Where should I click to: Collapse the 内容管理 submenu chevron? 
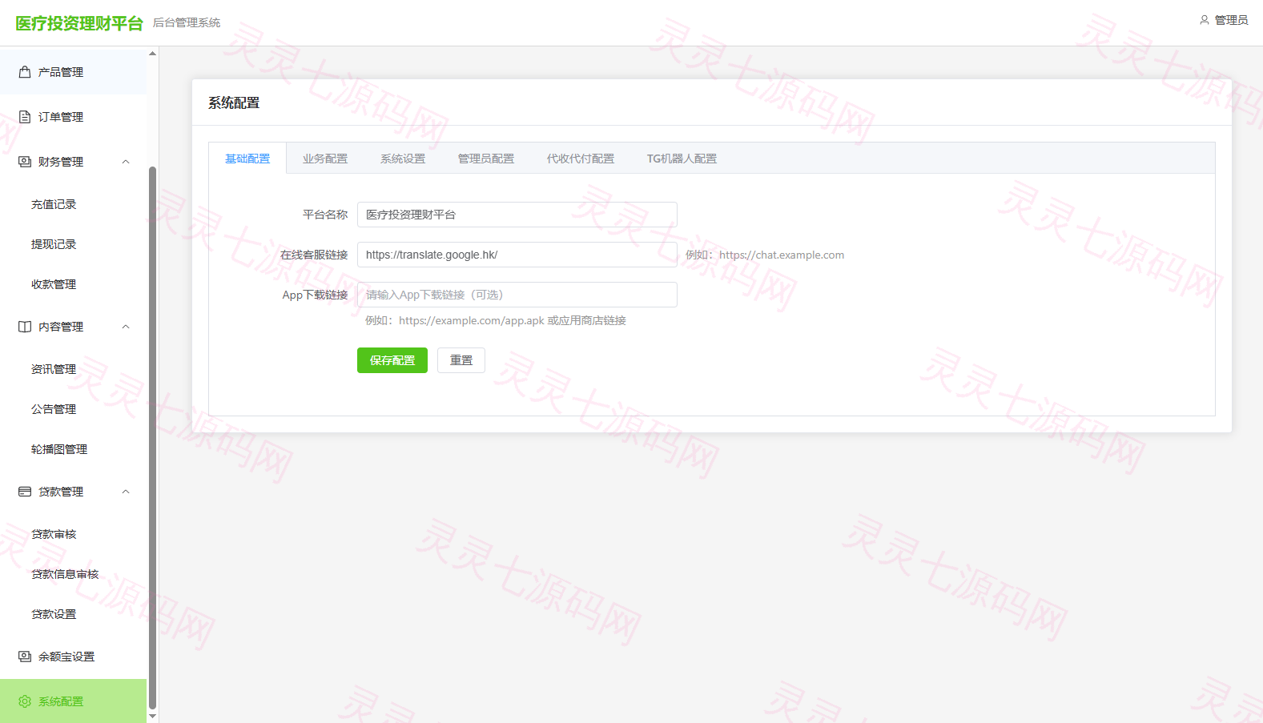pyautogui.click(x=126, y=327)
